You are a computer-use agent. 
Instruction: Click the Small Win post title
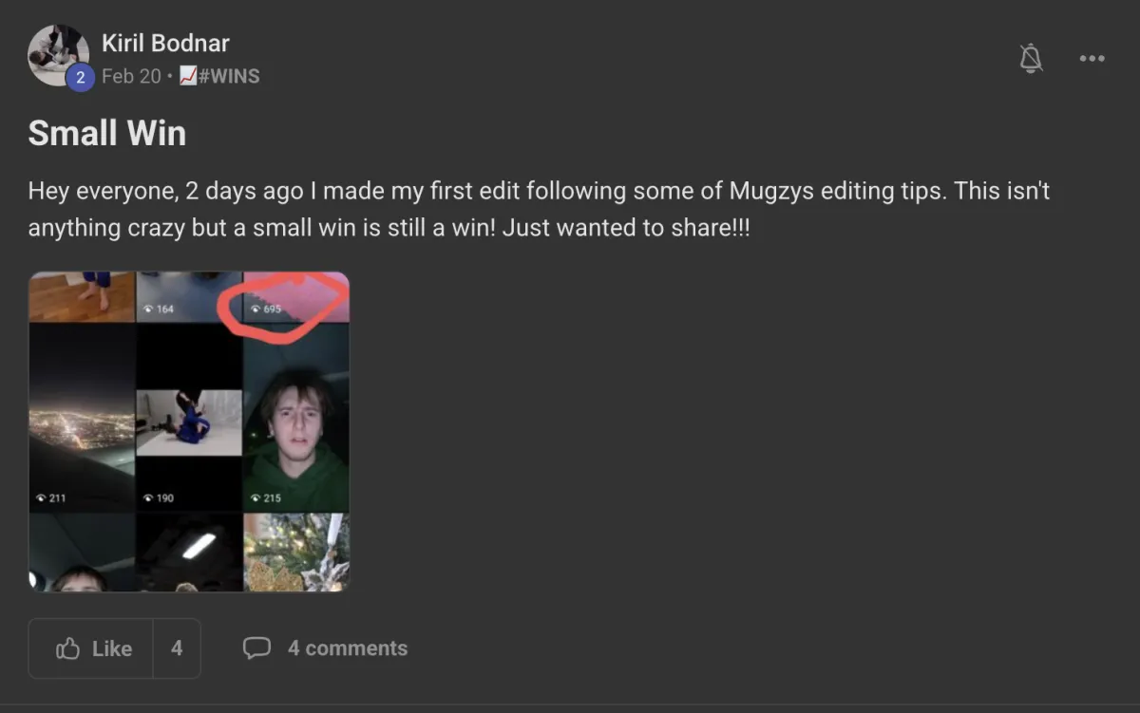pos(107,133)
